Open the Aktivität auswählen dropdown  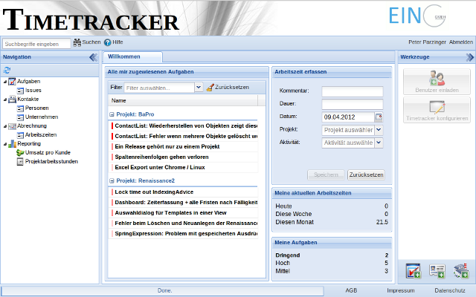click(379, 143)
